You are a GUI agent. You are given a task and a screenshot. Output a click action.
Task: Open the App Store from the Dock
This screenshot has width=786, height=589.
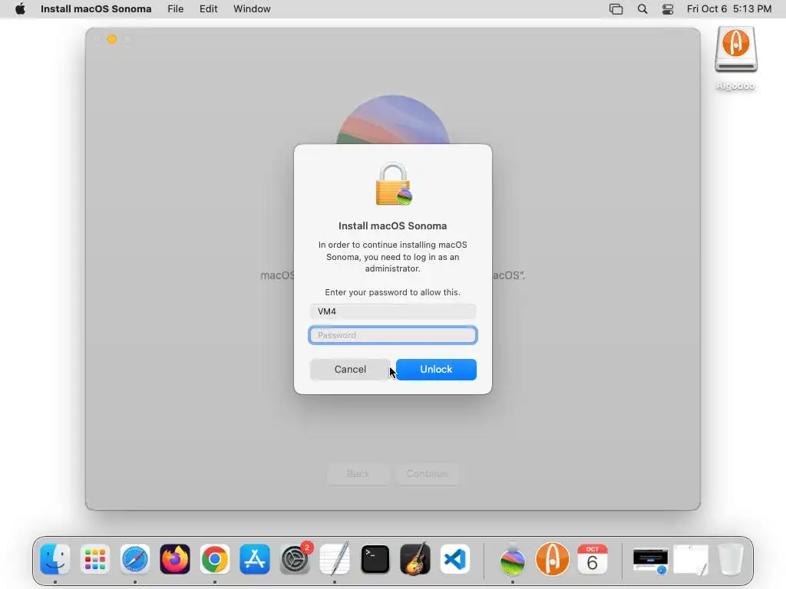point(255,559)
